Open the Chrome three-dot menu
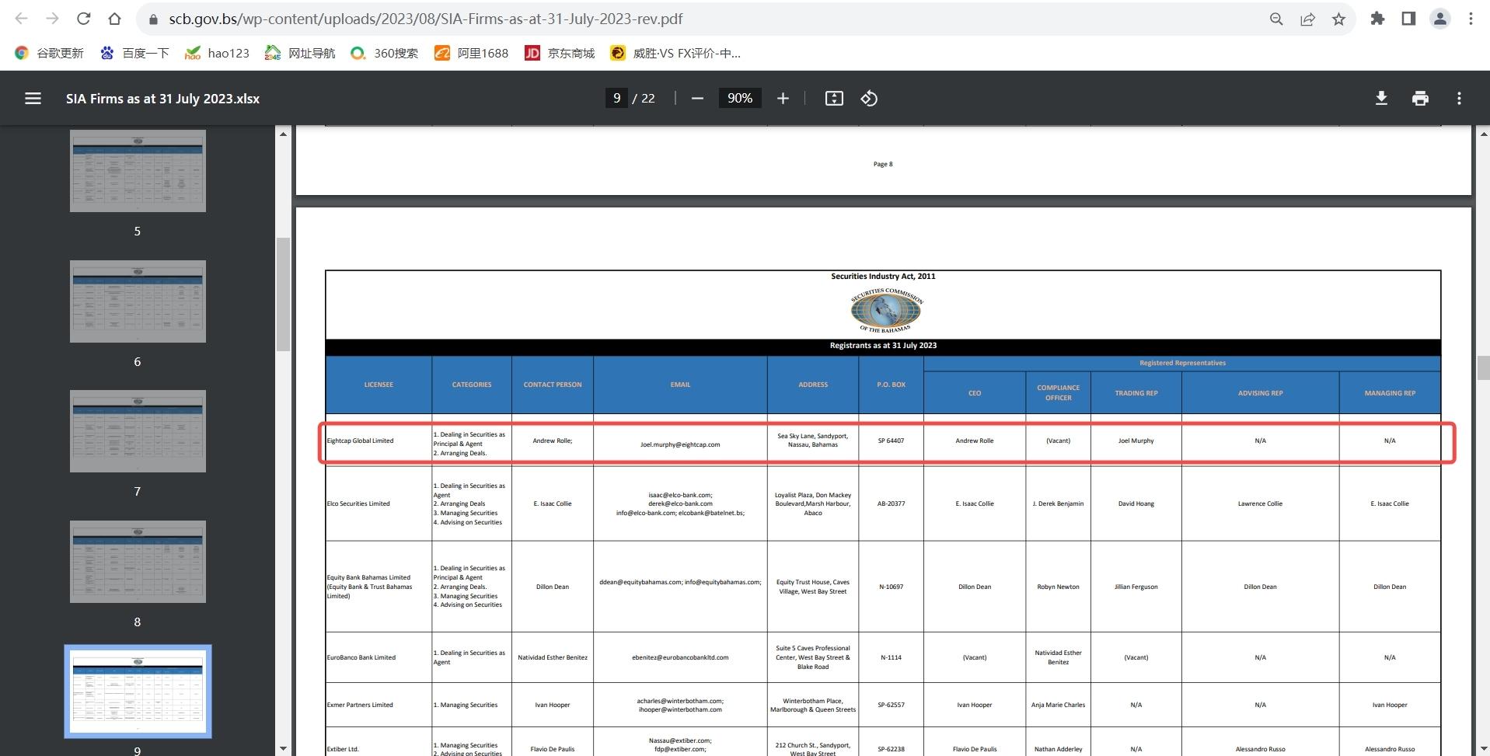This screenshot has height=756, width=1490. [1471, 19]
